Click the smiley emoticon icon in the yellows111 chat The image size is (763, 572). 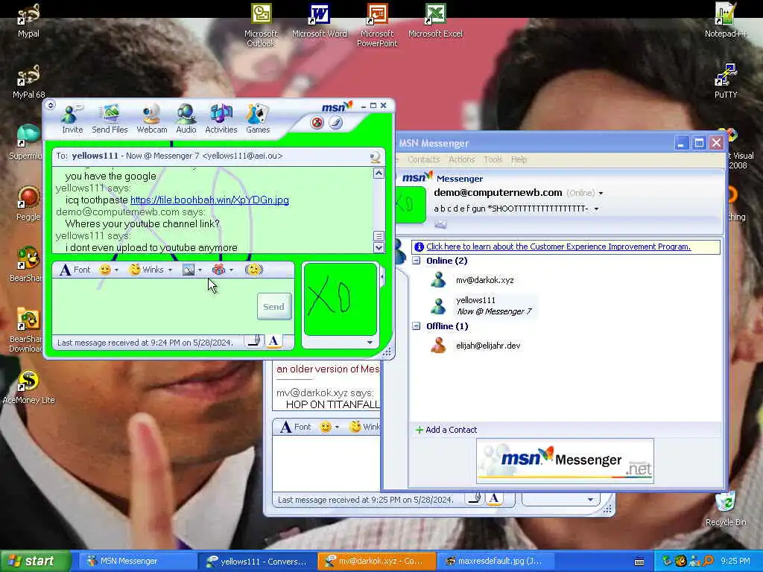104,270
